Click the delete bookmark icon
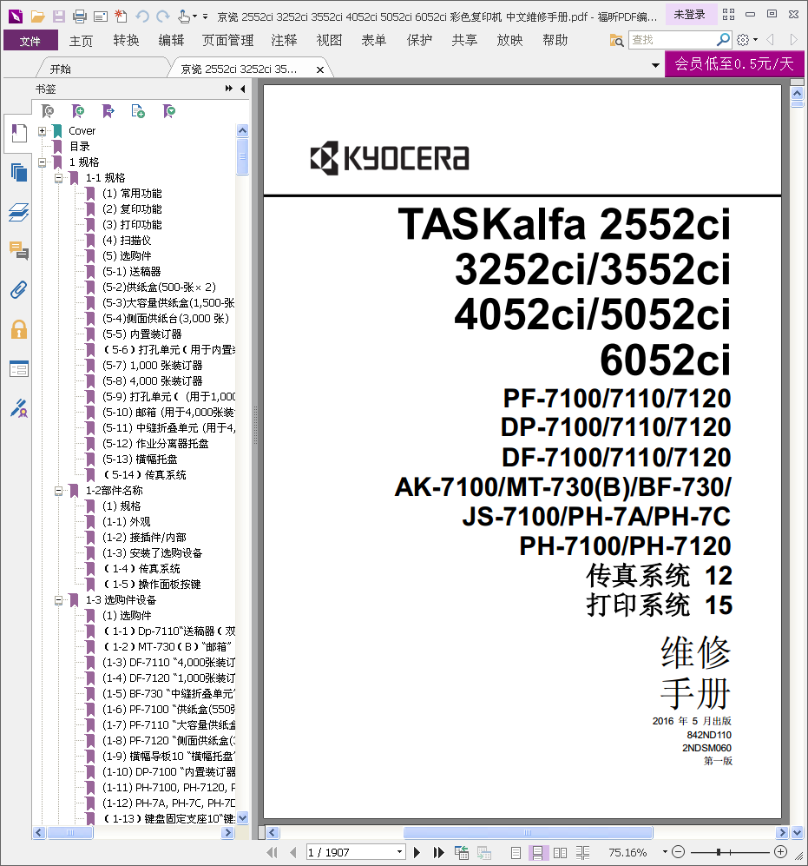This screenshot has width=808, height=866. (48, 111)
